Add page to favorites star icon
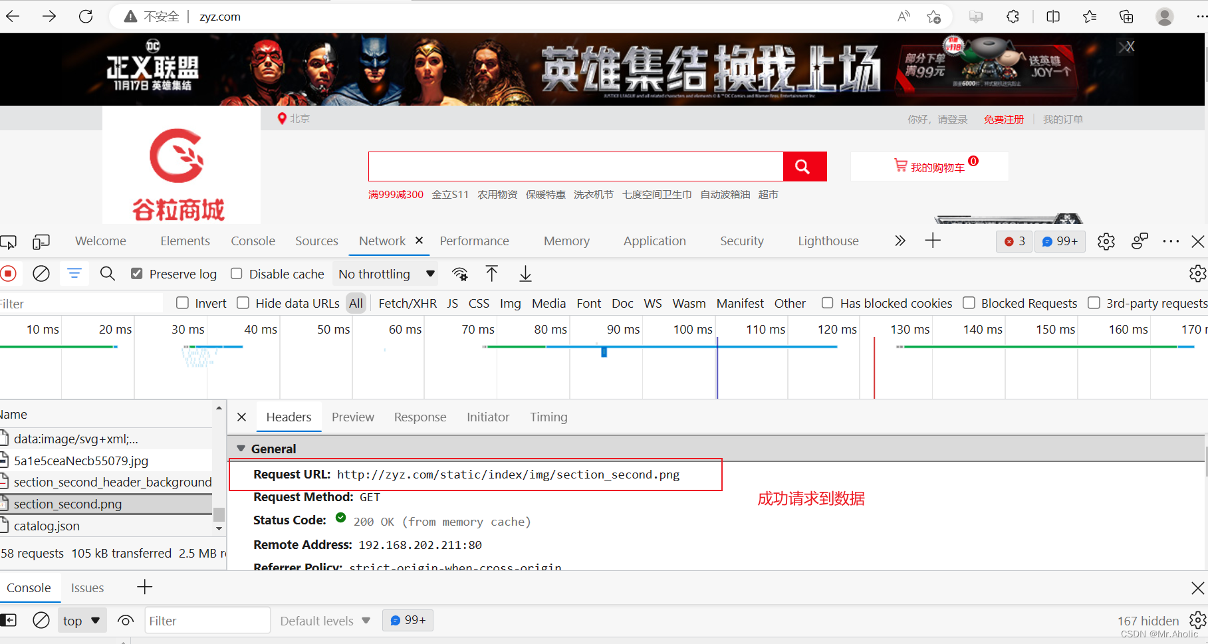This screenshot has height=644, width=1208. pos(933,17)
